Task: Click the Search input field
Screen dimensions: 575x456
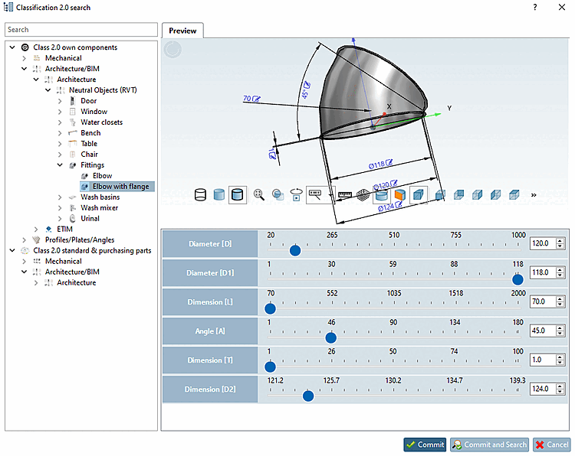Action: (x=80, y=30)
